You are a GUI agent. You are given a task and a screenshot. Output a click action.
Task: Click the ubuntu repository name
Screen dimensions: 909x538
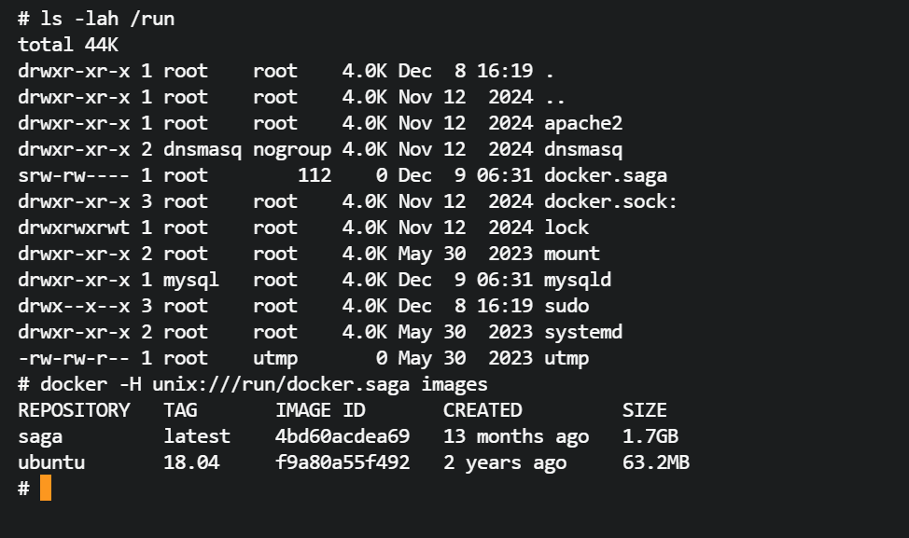51,462
